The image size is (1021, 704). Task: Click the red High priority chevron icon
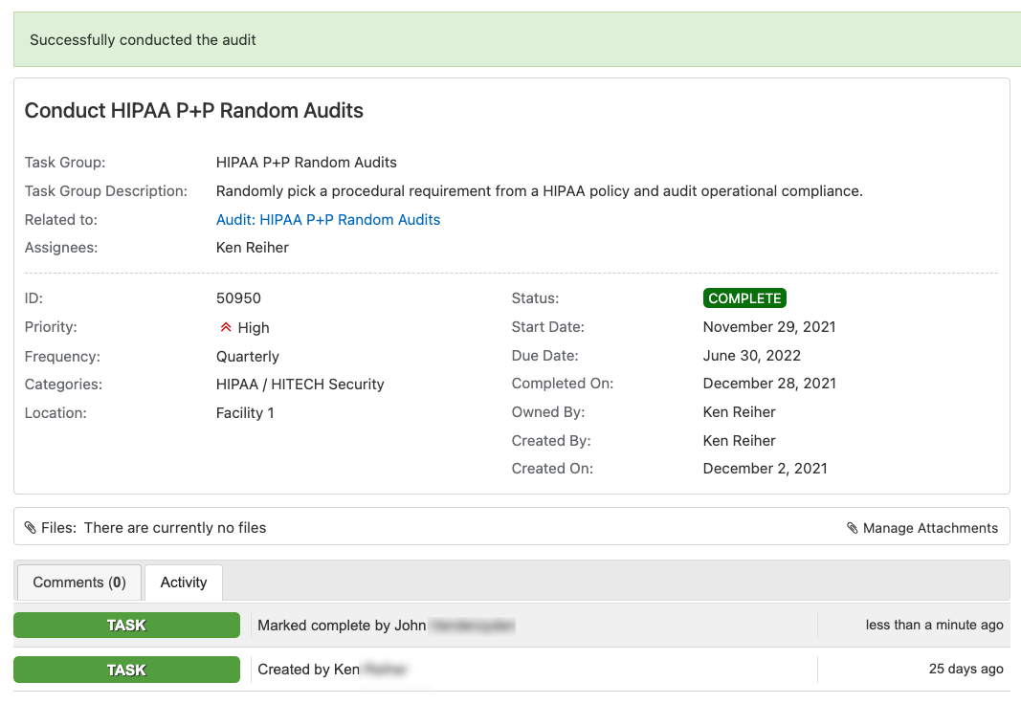pos(226,327)
